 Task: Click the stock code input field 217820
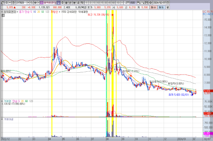tap(21, 2)
